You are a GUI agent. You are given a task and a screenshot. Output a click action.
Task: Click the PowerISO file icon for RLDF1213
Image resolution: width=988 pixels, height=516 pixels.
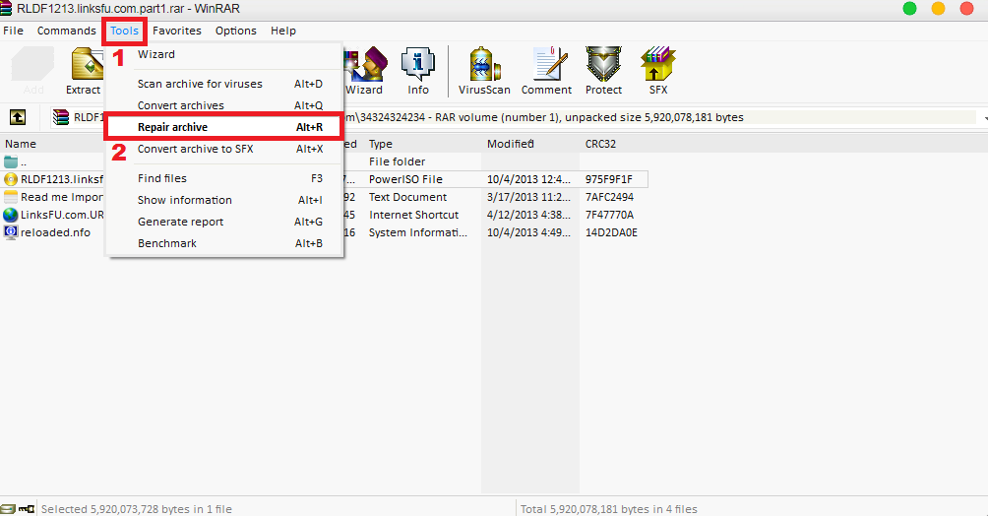pos(10,179)
